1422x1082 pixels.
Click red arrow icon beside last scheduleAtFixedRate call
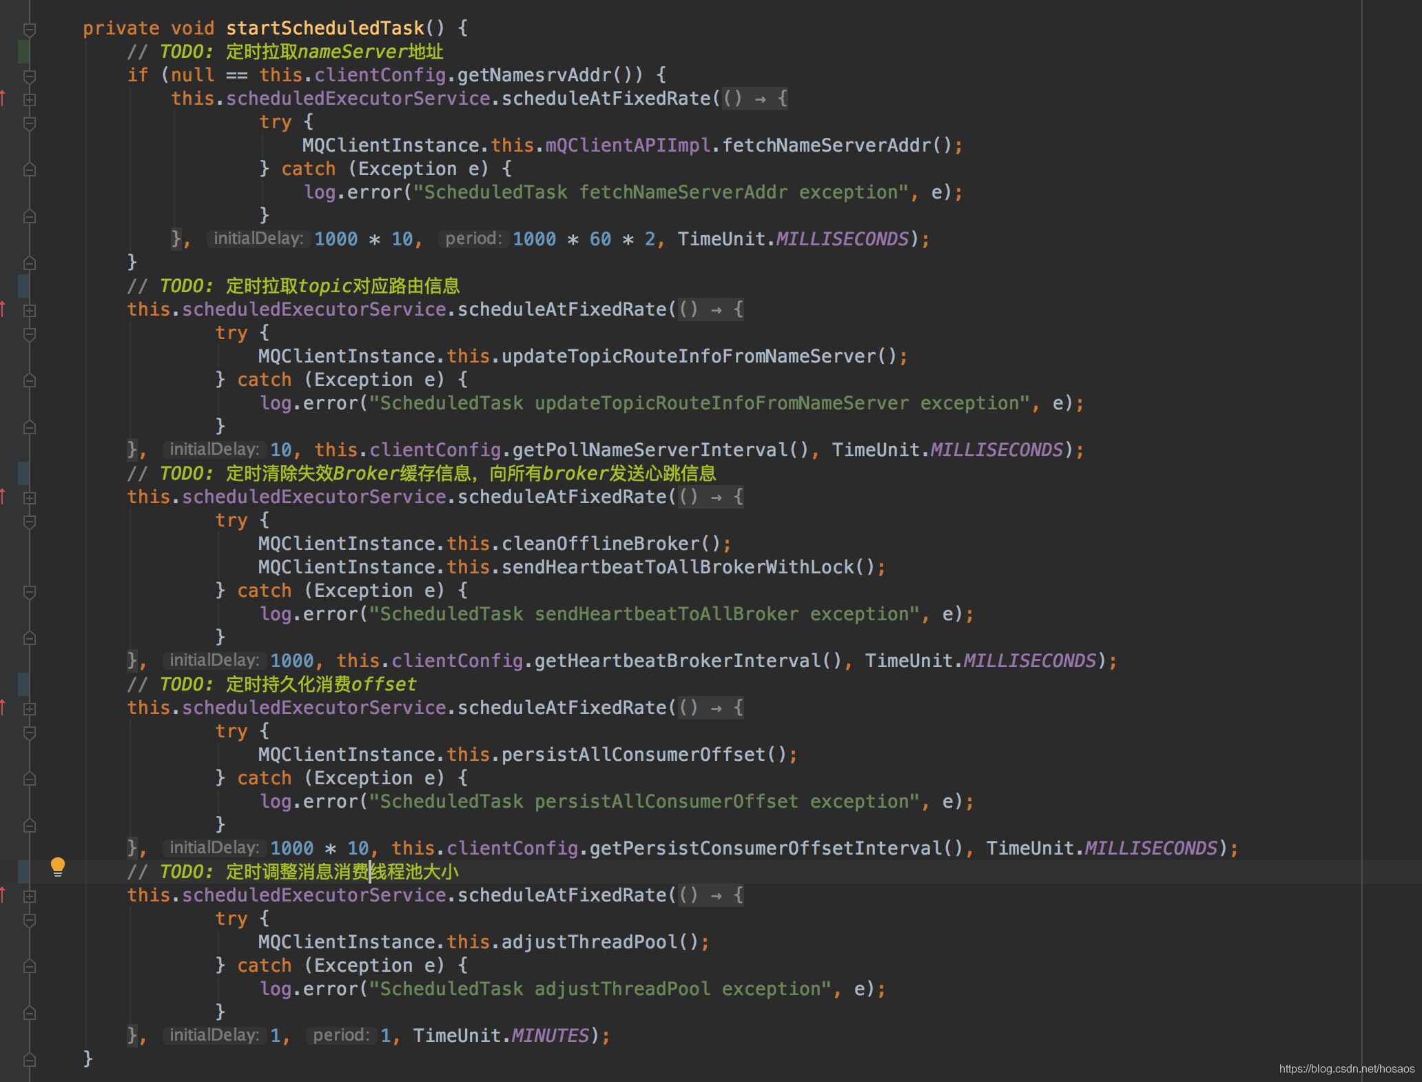[3, 895]
